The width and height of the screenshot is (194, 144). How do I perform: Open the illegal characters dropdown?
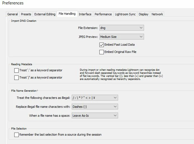pos(95,98)
